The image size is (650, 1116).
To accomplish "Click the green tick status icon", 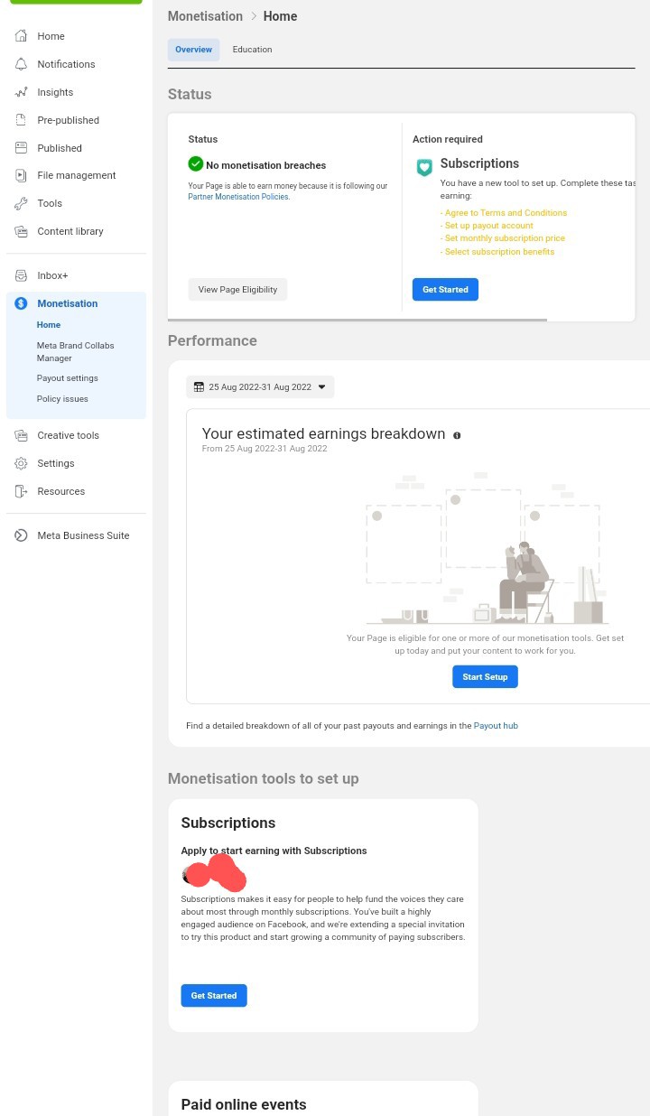I will [195, 164].
